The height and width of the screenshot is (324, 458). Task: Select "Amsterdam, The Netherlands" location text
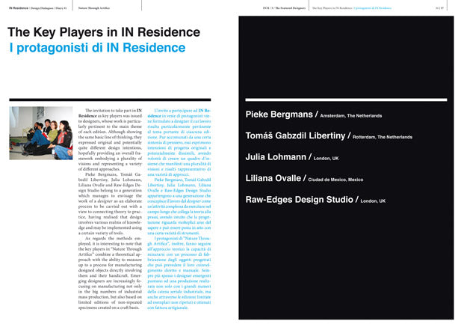351,116
